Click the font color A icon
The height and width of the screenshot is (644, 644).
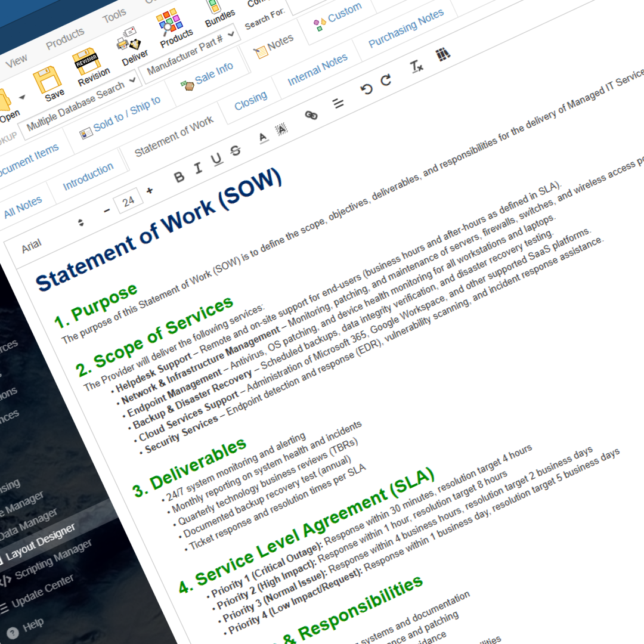pos(264,138)
